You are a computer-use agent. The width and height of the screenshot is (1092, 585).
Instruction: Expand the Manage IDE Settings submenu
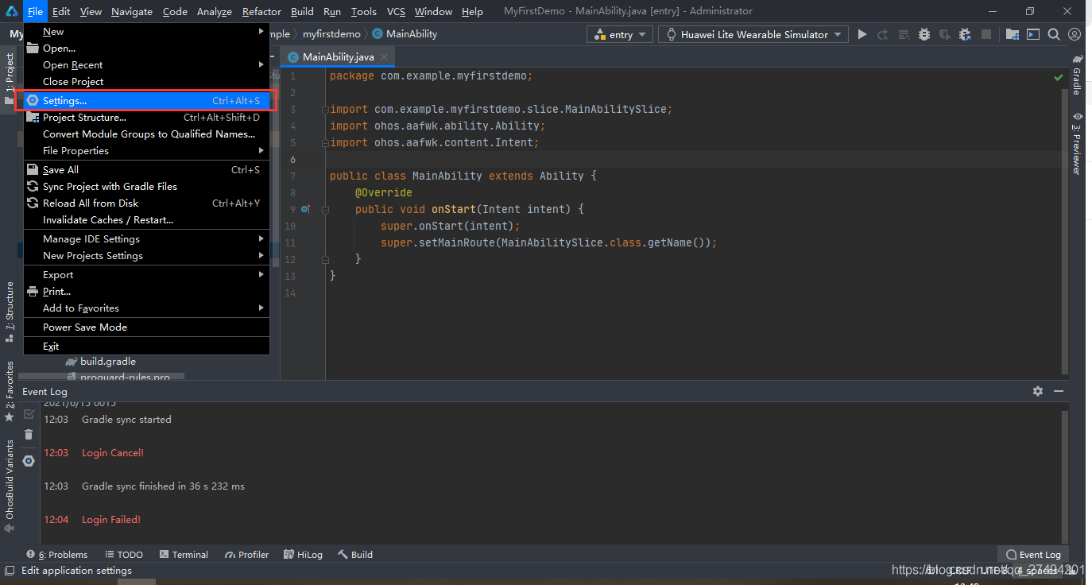(146, 239)
